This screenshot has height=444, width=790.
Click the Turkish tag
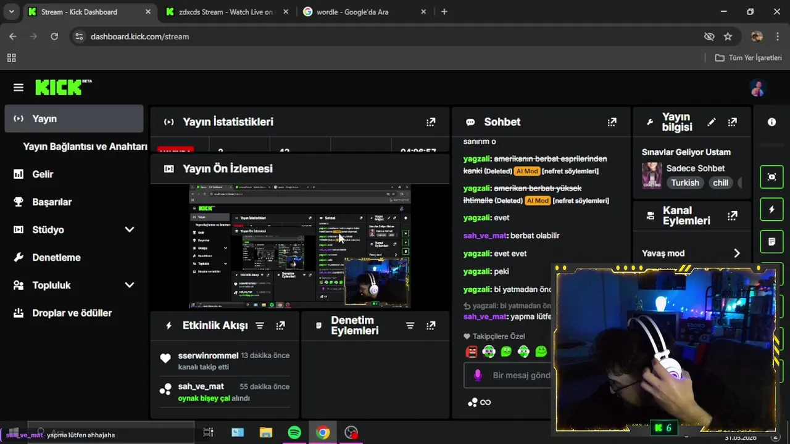[x=685, y=183]
